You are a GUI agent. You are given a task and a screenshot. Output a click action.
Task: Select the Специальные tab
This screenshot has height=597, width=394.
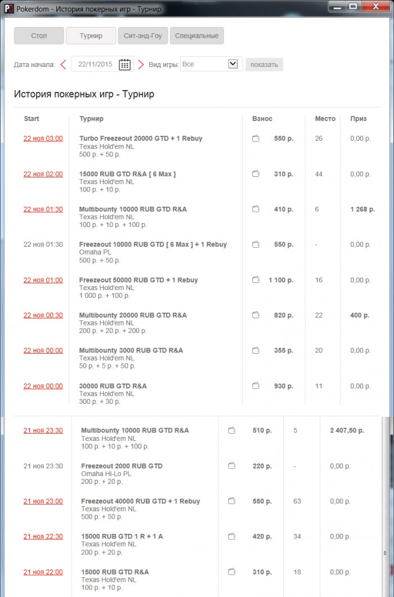(196, 36)
